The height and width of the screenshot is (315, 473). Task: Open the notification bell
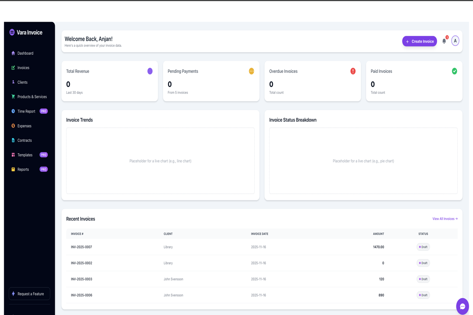(444, 41)
